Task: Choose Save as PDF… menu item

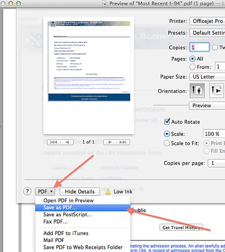Action: (x=83, y=208)
